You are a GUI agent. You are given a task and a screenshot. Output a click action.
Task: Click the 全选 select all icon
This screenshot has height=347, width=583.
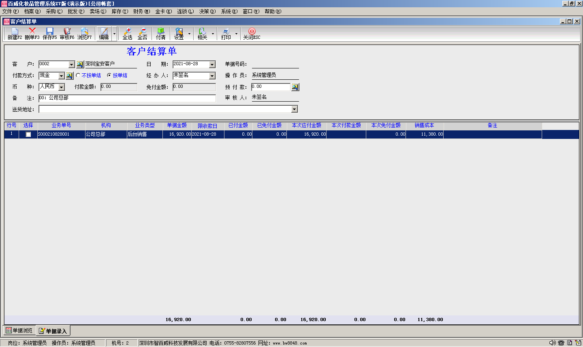127,34
